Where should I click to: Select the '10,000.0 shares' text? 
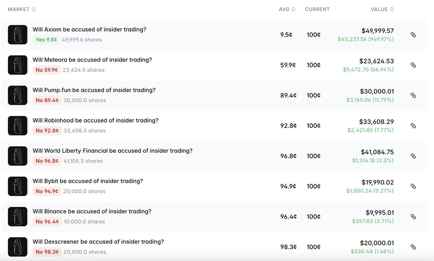[84, 221]
